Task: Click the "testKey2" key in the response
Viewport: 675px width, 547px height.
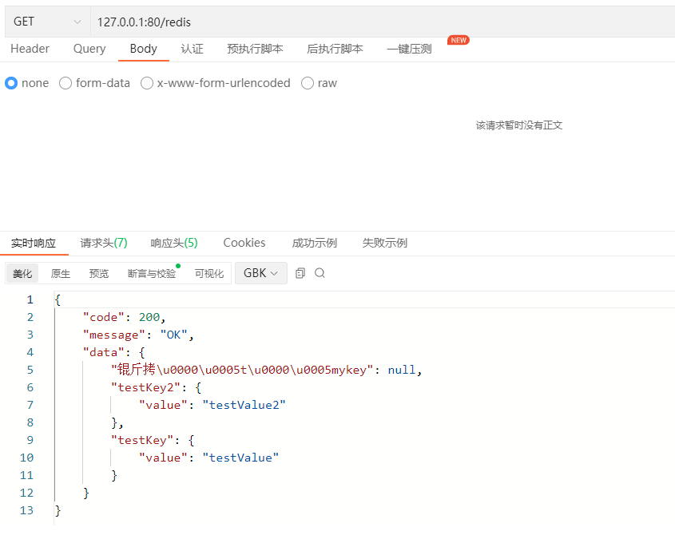Action: (x=145, y=388)
